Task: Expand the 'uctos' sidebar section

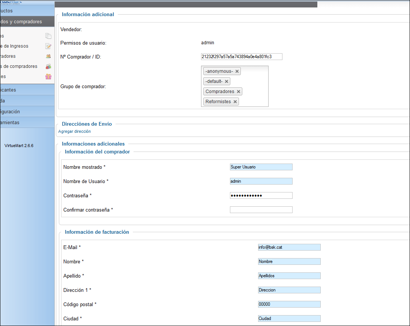Action: 27,11
